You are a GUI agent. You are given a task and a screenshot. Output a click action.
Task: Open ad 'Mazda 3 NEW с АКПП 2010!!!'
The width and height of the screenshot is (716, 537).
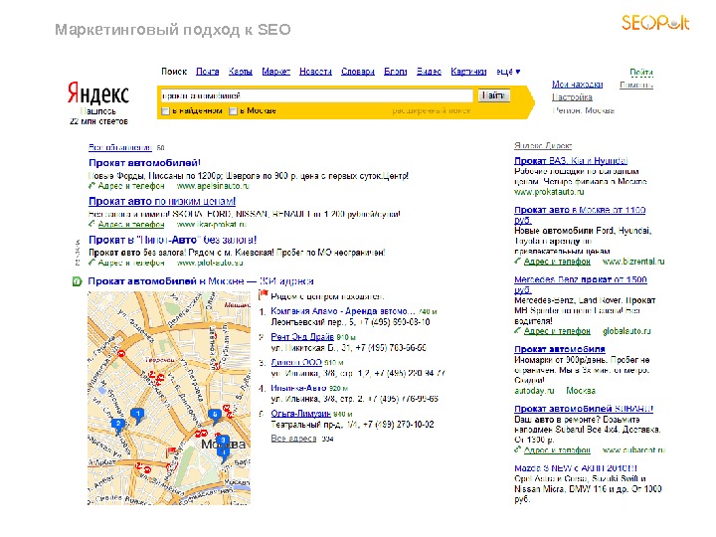pos(576,468)
